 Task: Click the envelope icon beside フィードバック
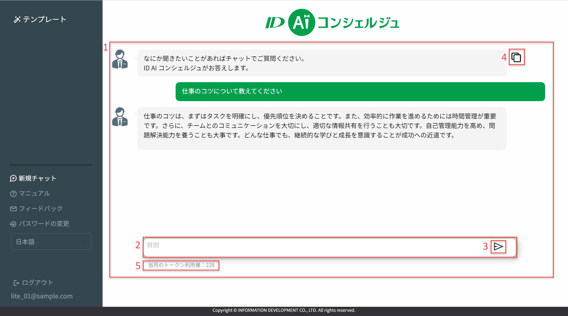pos(13,209)
